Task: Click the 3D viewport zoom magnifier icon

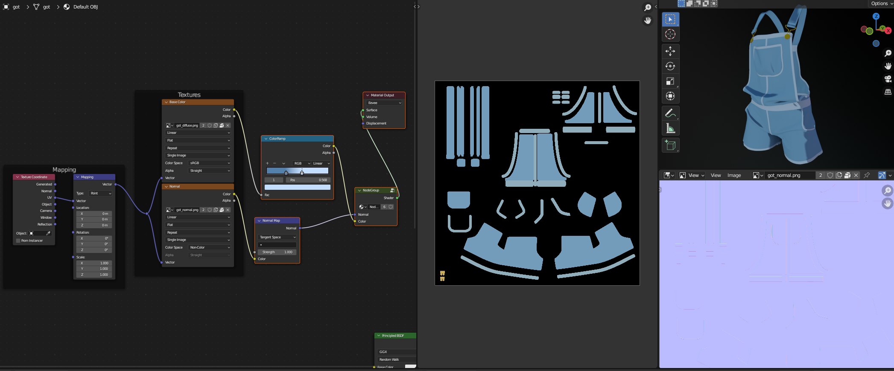Action: point(888,53)
